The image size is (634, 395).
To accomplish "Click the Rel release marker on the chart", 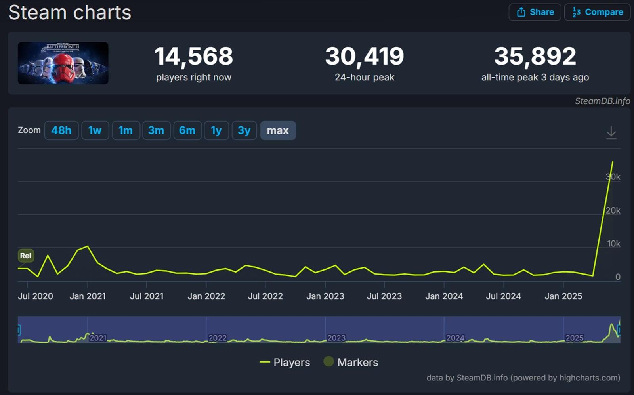I will click(x=26, y=256).
